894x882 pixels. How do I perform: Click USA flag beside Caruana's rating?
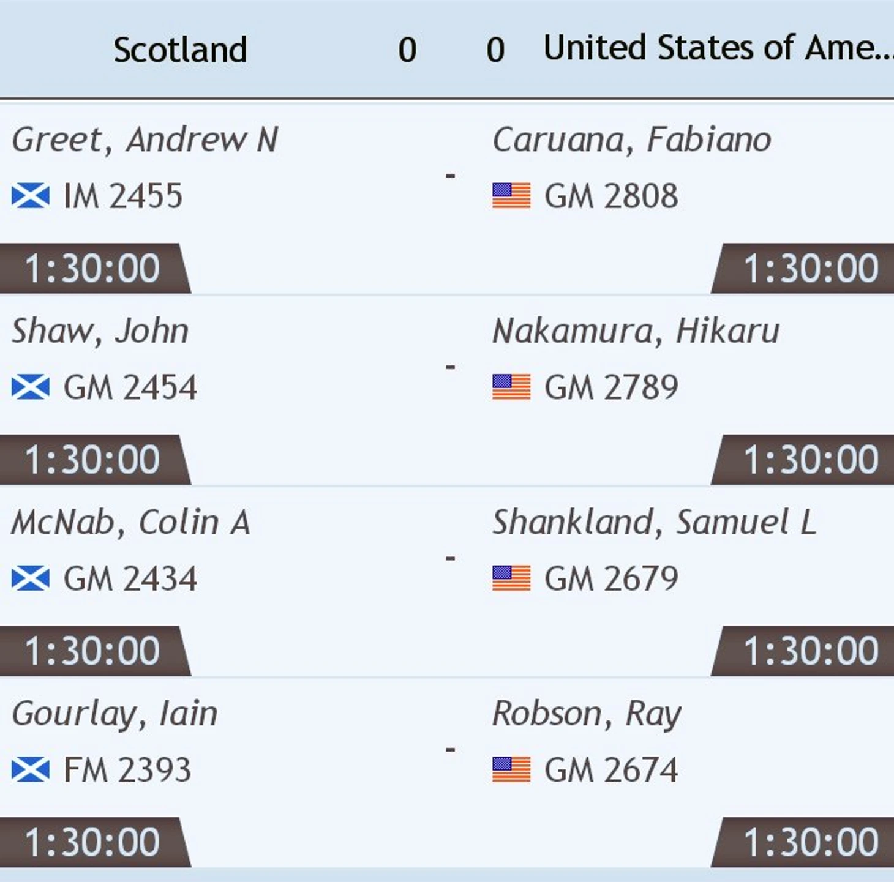pyautogui.click(x=511, y=196)
